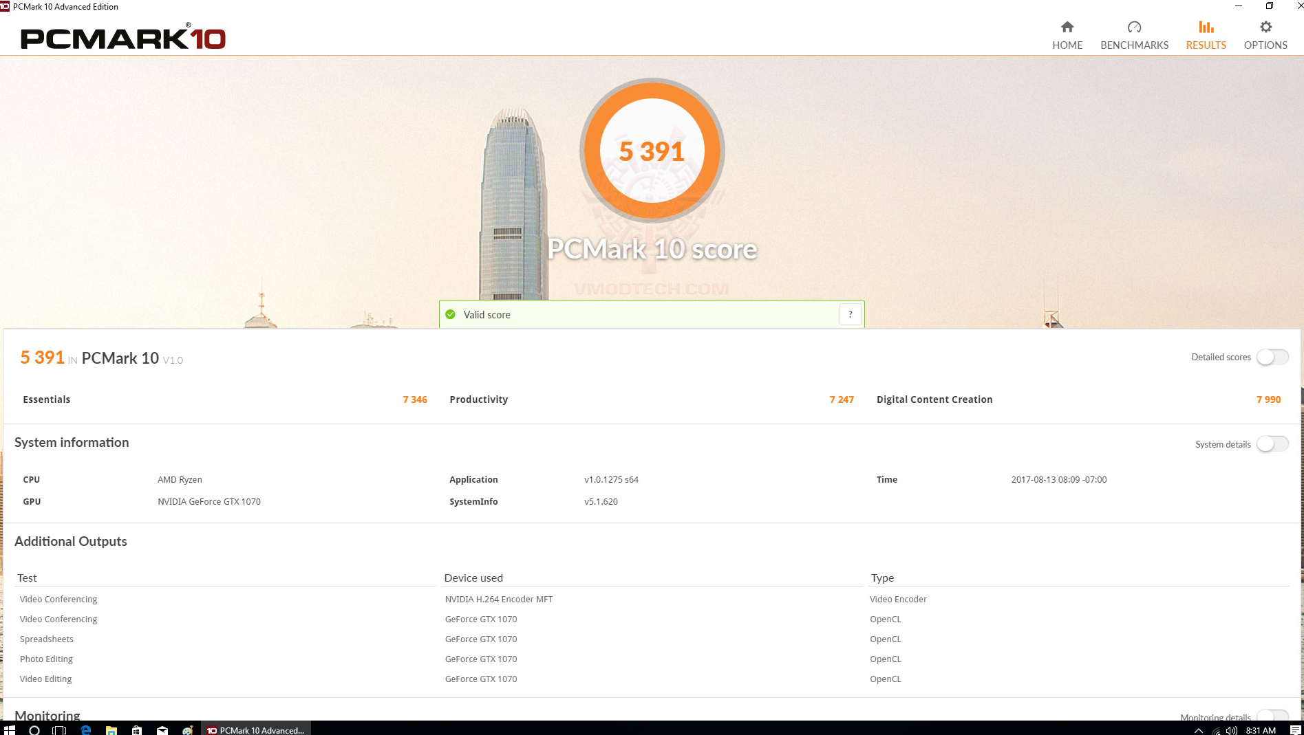Click the application version v1.0.1275 s64
Screen dimensions: 1304x735
tap(611, 480)
